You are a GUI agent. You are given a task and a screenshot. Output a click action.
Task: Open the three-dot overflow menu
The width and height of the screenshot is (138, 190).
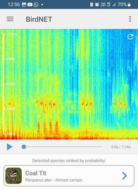130,19
